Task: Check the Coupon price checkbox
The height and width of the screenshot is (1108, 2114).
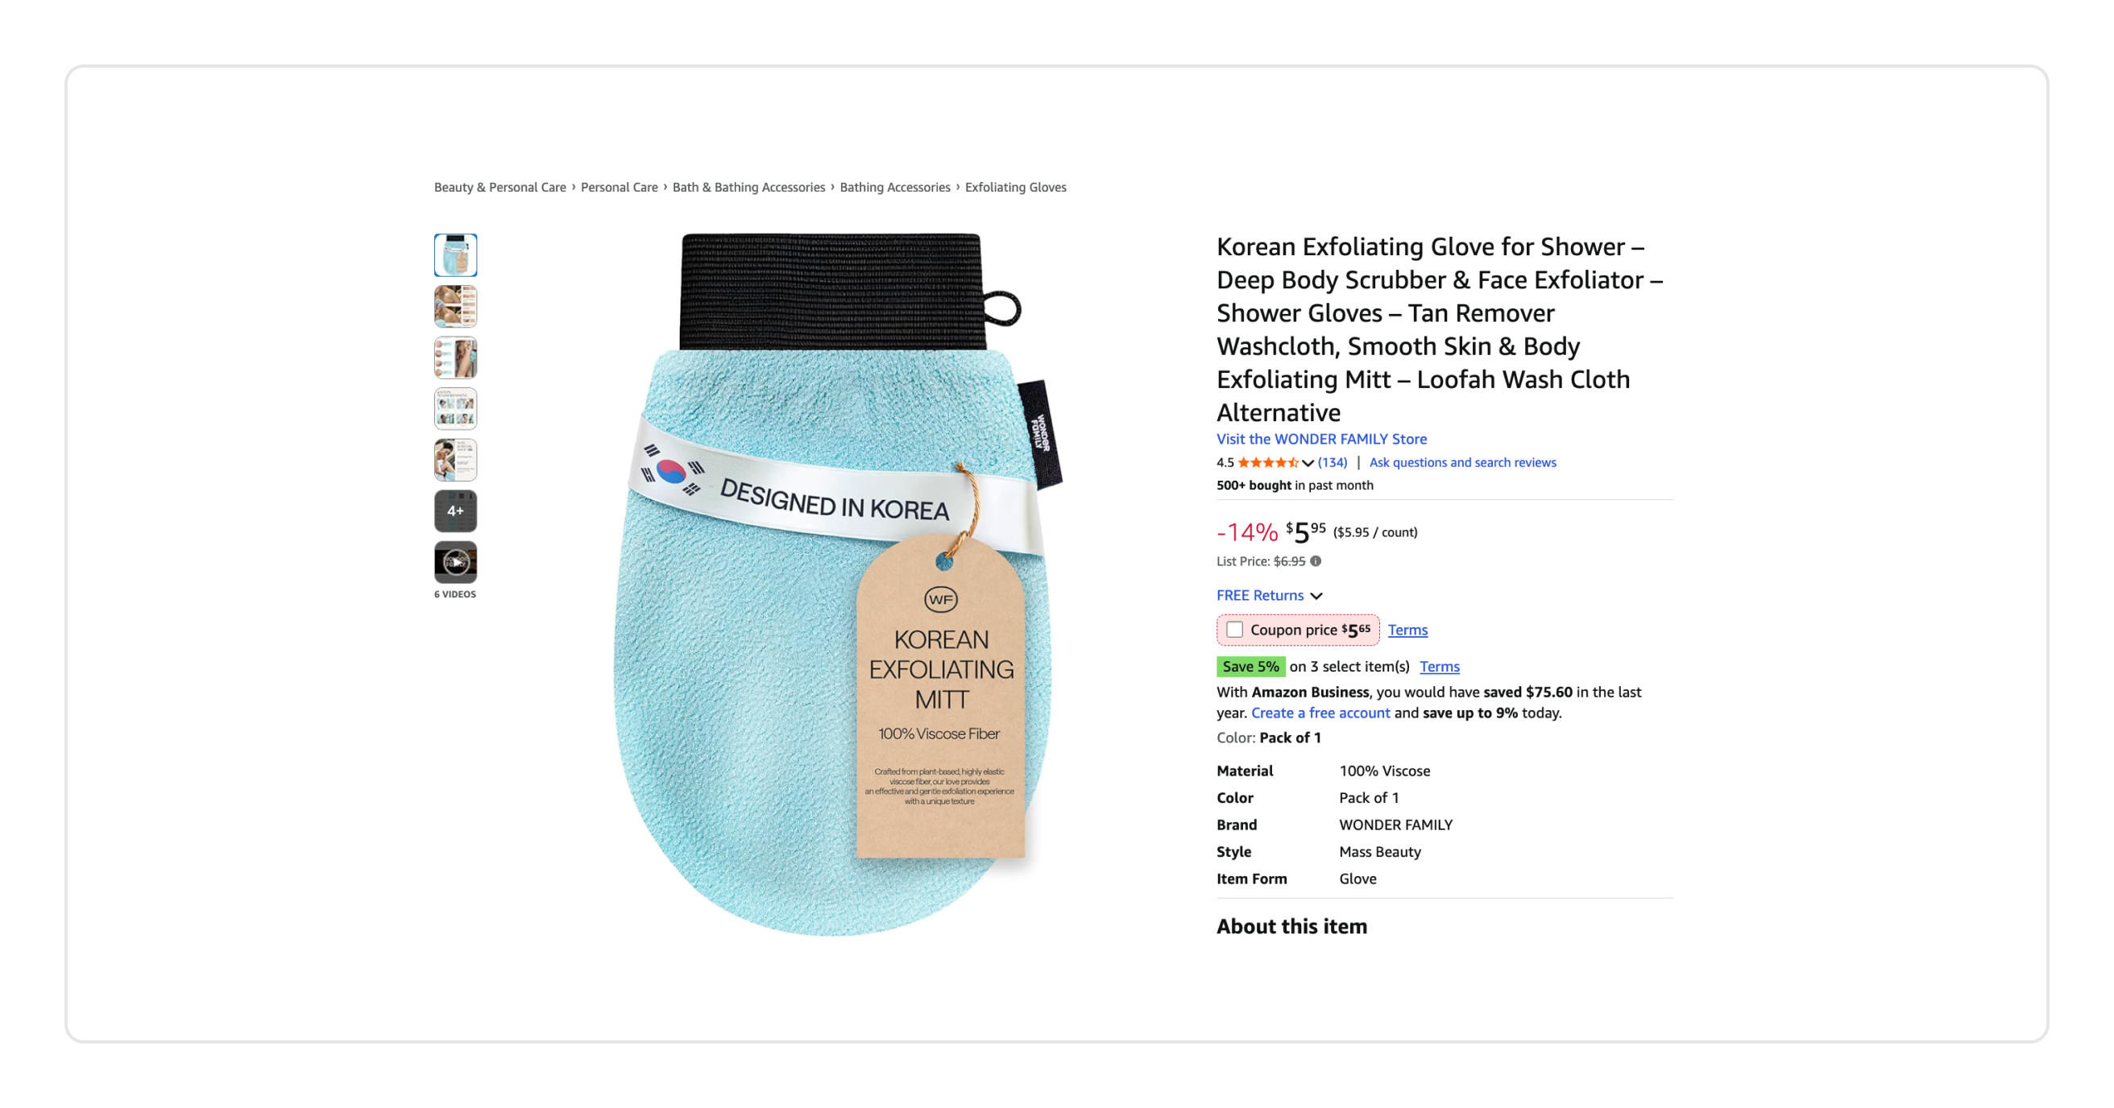Action: [1234, 630]
